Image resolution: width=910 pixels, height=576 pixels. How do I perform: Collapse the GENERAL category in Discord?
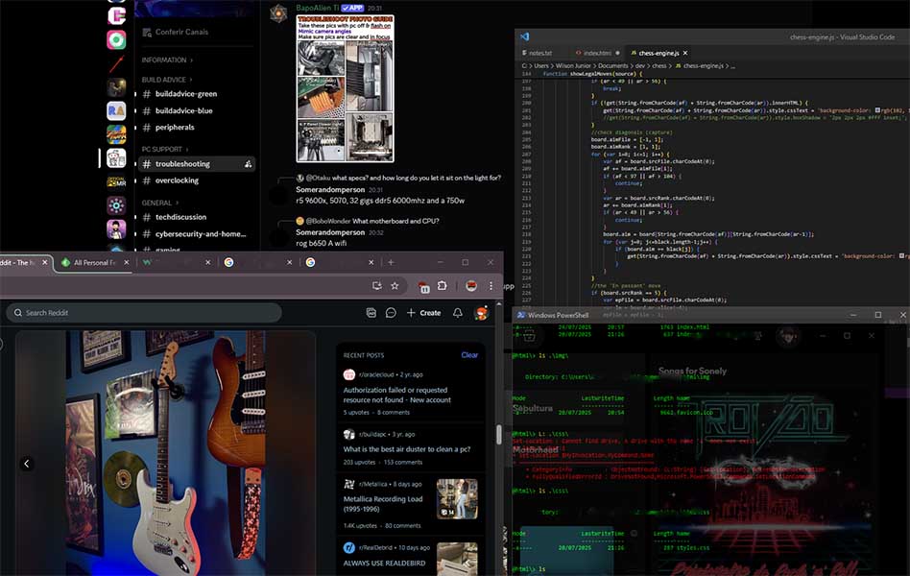pyautogui.click(x=160, y=203)
